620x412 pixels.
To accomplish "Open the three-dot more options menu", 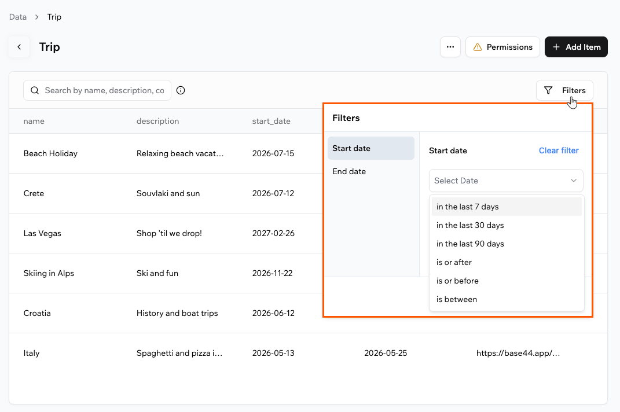I will (450, 47).
